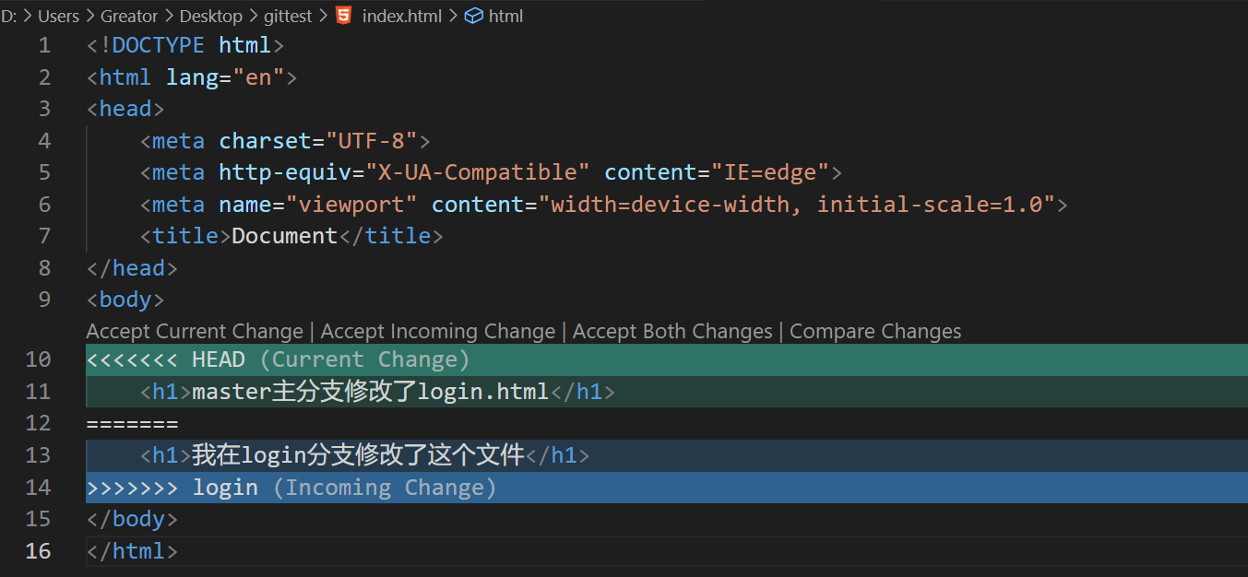Click Accept Incoming Change code lens
The height and width of the screenshot is (577, 1248).
click(438, 332)
